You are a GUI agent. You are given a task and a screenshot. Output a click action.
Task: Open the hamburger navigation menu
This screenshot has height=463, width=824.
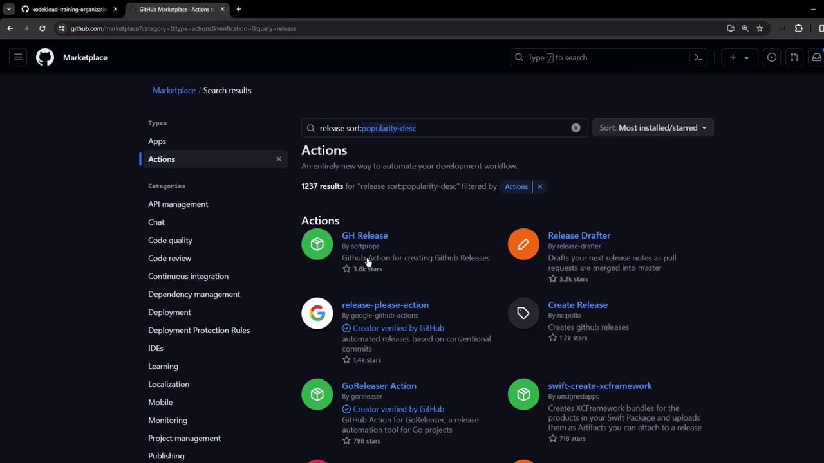18,57
